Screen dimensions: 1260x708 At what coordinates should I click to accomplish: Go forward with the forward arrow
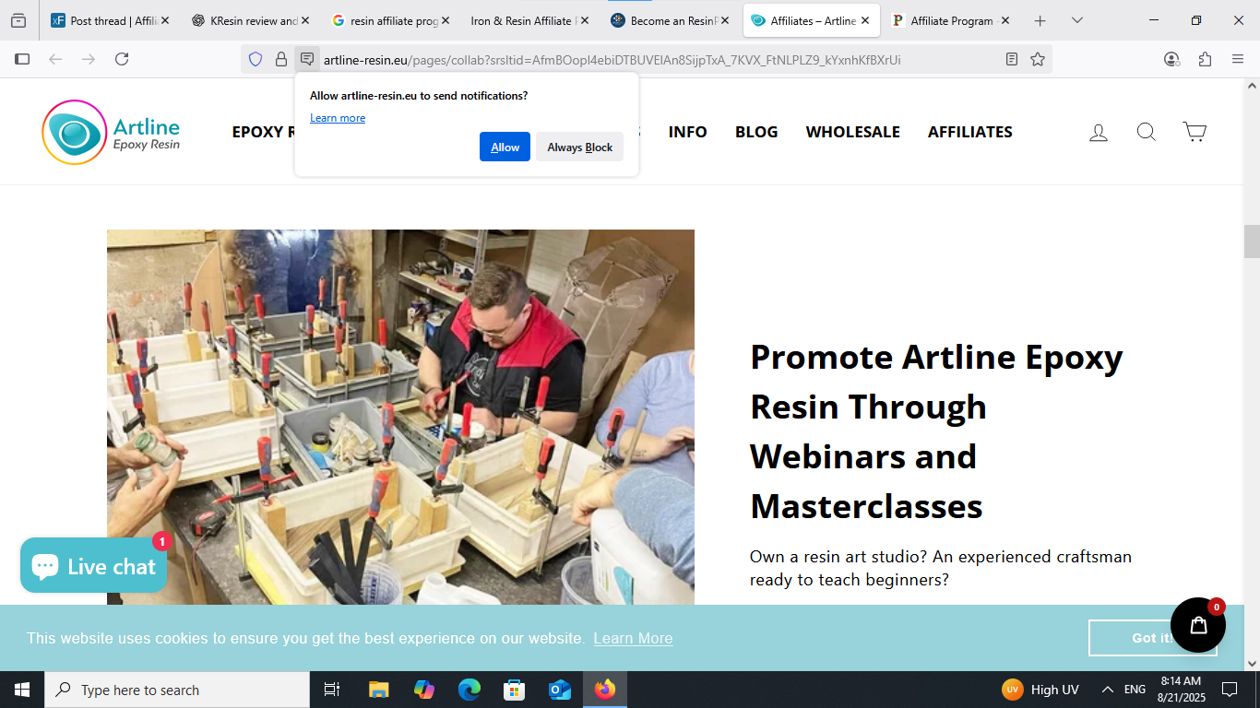tap(89, 59)
